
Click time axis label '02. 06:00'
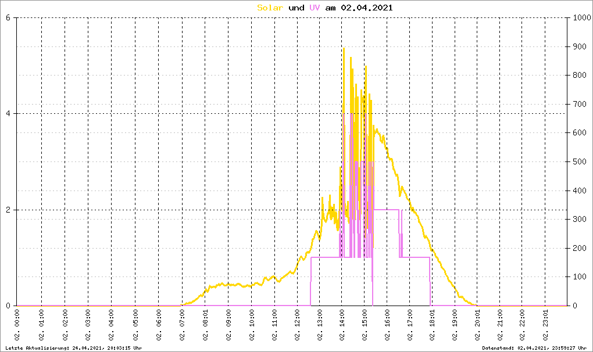(159, 325)
